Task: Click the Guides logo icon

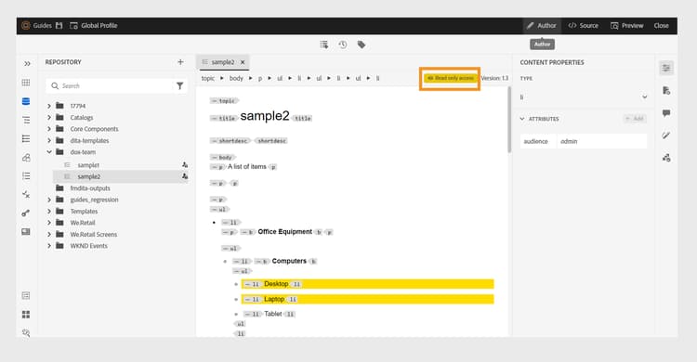Action: click(26, 25)
